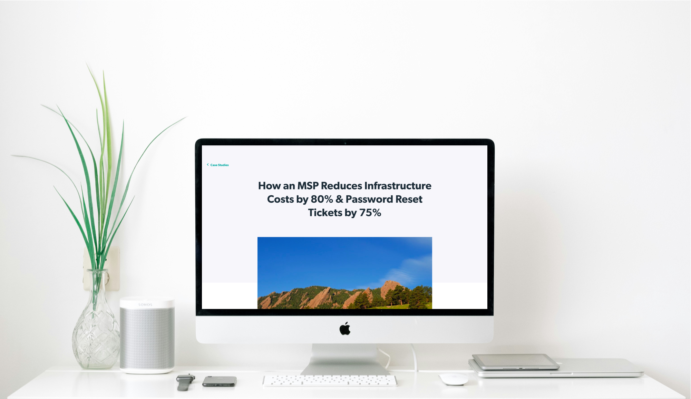691x399 pixels.
Task: Click the Sonos speaker grille
Action: point(147,338)
